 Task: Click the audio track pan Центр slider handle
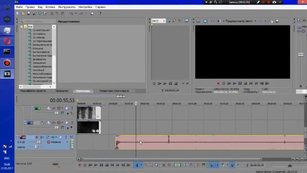[x=36, y=147]
